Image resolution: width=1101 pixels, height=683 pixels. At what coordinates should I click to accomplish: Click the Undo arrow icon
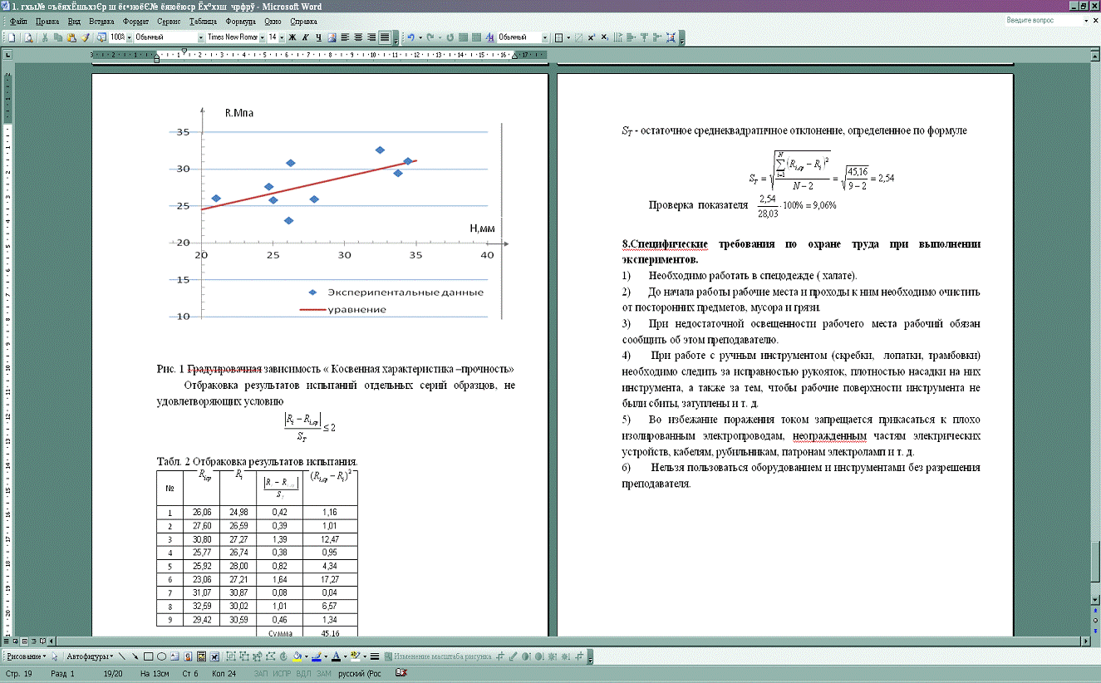coord(410,37)
